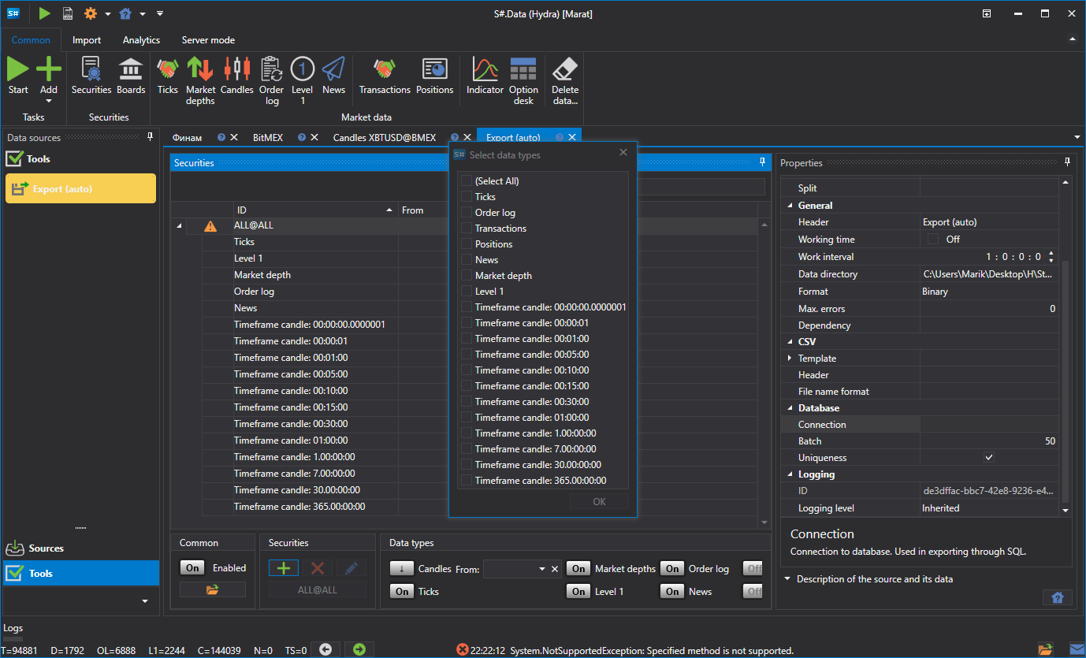This screenshot has height=658, width=1086.
Task: Check the (Select All) checkbox
Action: point(467,181)
